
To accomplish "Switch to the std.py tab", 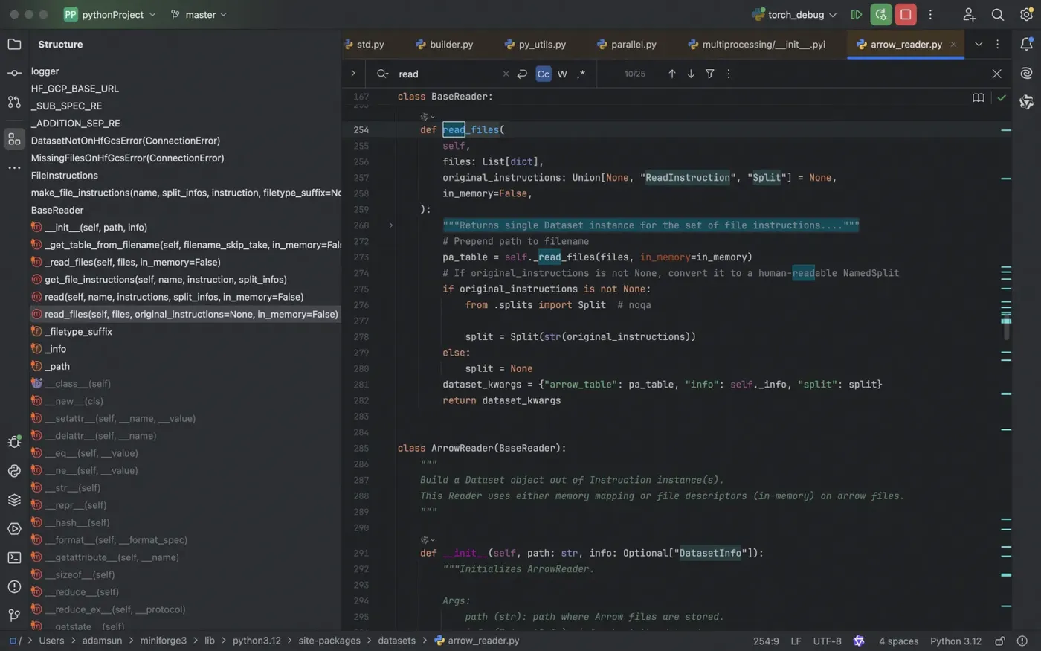I will coord(364,44).
